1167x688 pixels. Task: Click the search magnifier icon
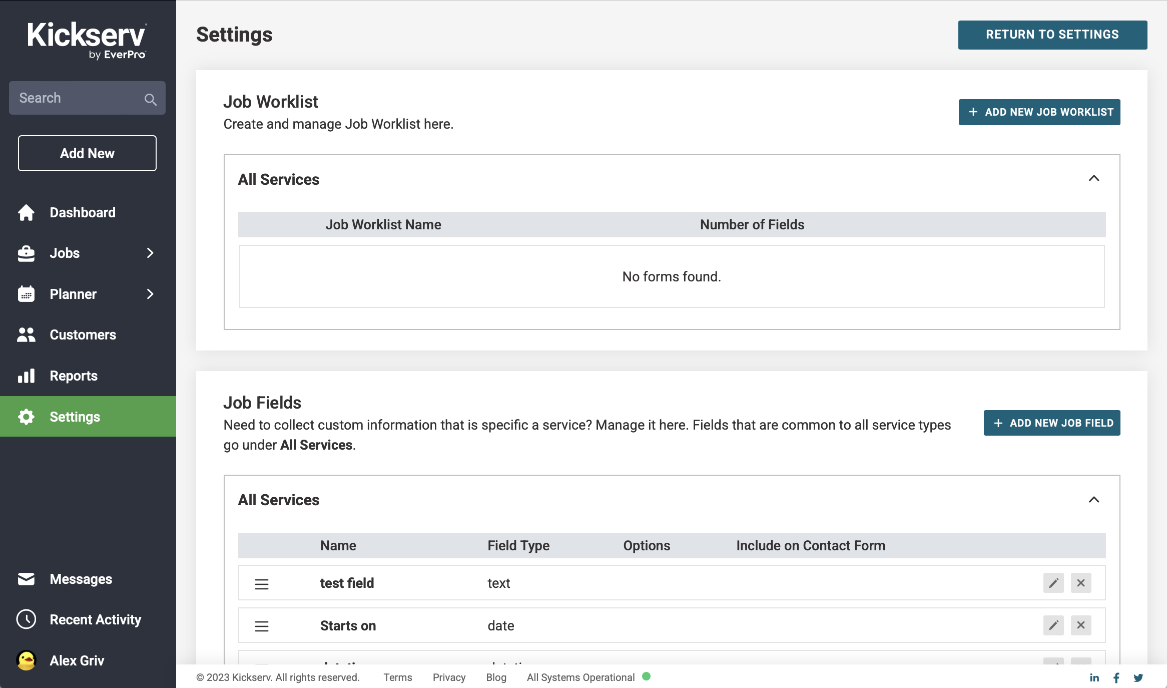pos(150,99)
